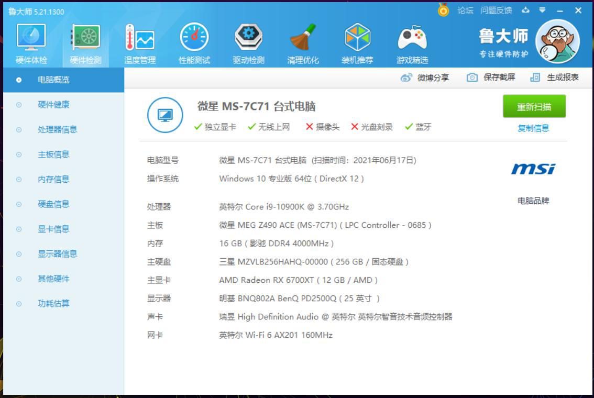The image size is (594, 398).
Task: Click the gold medal icon in title bar
Action: point(443,10)
